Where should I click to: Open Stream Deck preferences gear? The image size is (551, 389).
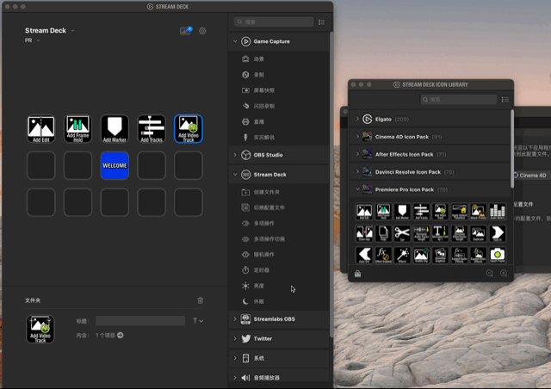coord(202,31)
